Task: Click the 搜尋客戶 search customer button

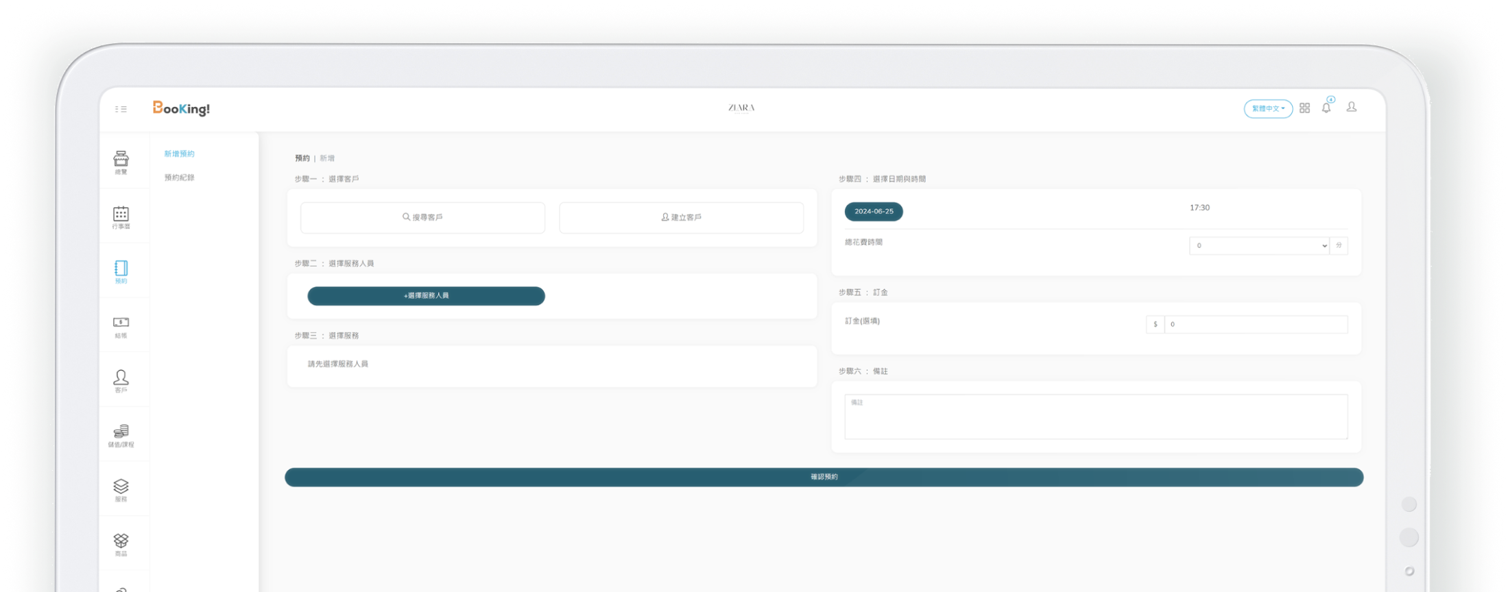Action: pos(422,217)
